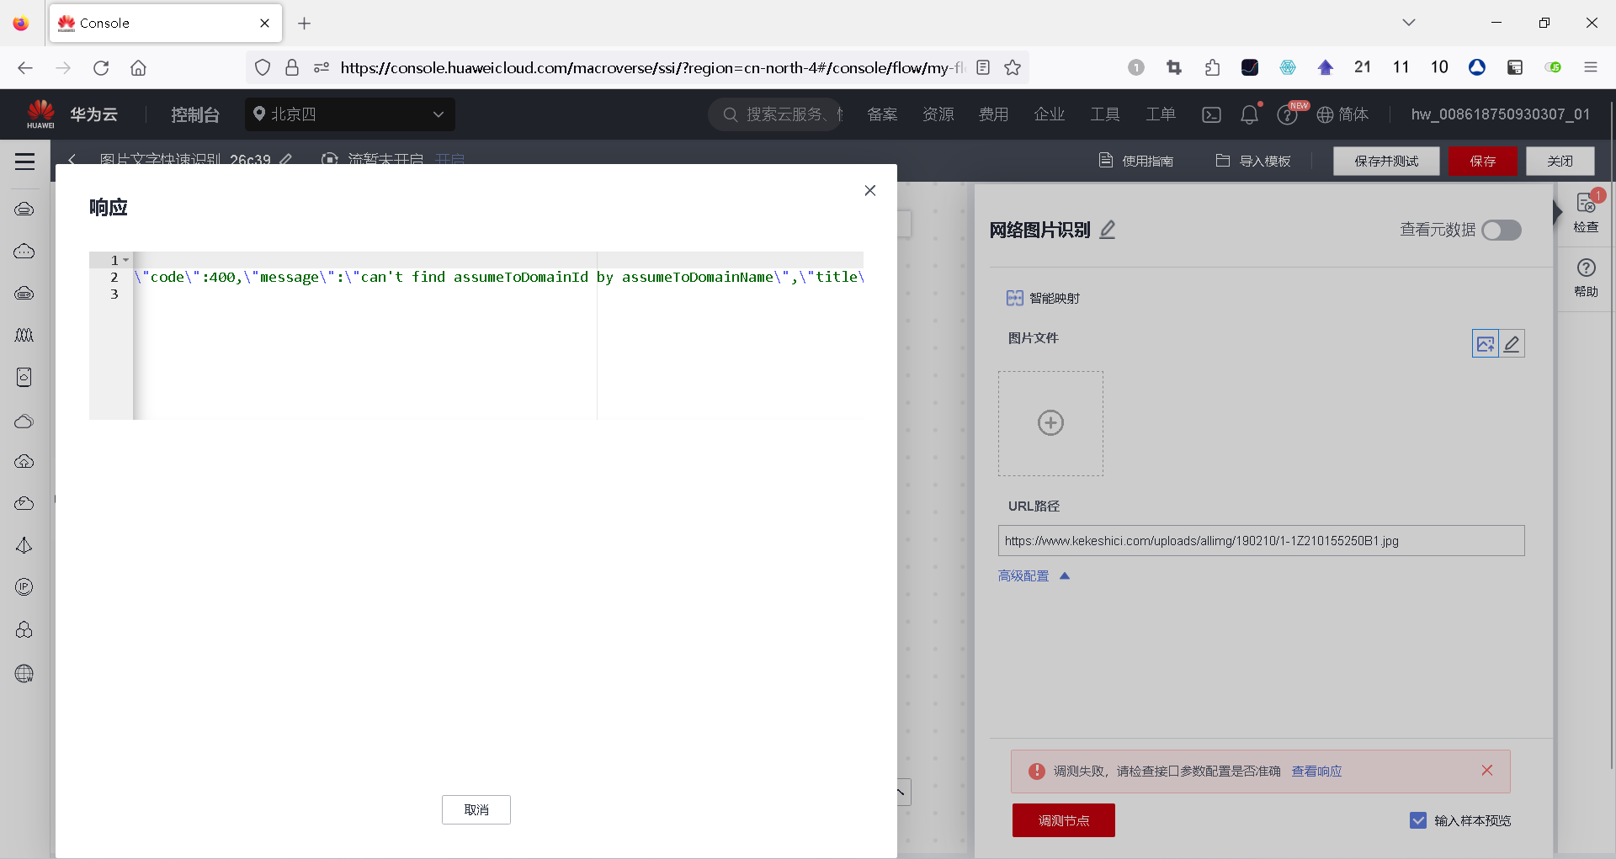This screenshot has height=859, width=1616.
Task: Collapse the right side panel arrow
Action: [1558, 212]
